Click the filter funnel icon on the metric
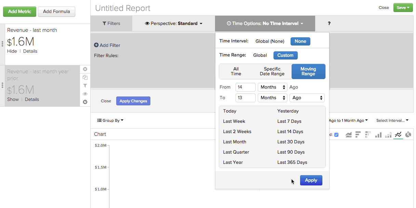The width and height of the screenshot is (416, 208). pyautogui.click(x=85, y=86)
